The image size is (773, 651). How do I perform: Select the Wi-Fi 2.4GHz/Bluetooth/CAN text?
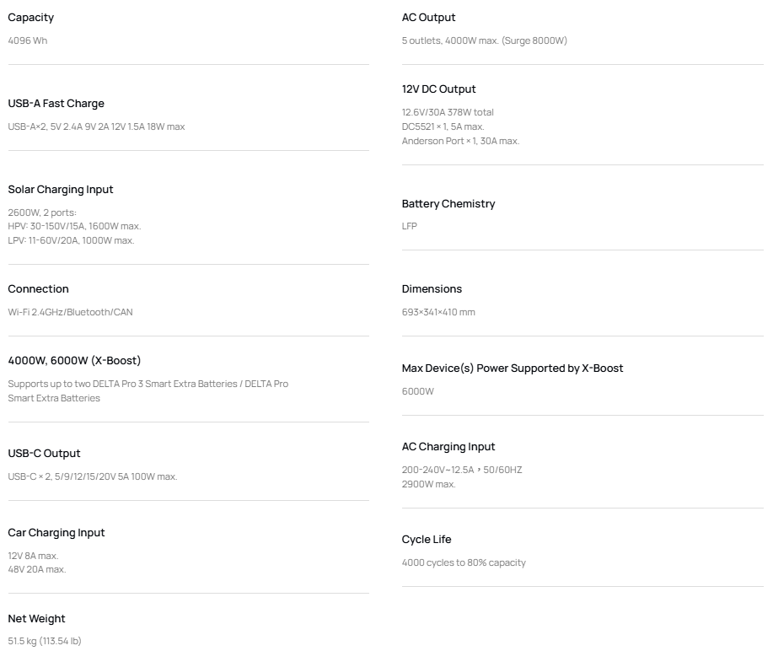tap(70, 312)
